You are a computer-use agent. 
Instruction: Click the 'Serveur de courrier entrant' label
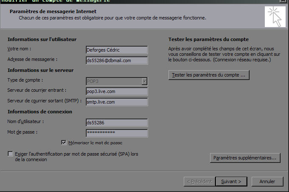(x=37, y=91)
